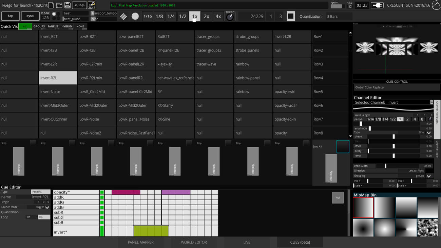Set global speed to 1/4
Image resolution: width=441 pixels, height=248 pixels.
(171, 16)
